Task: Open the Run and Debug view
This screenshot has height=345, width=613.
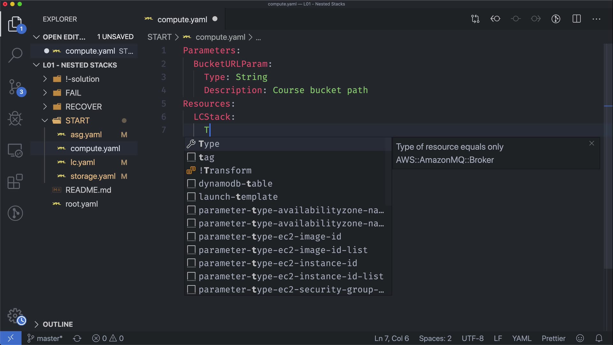Action: tap(15, 119)
